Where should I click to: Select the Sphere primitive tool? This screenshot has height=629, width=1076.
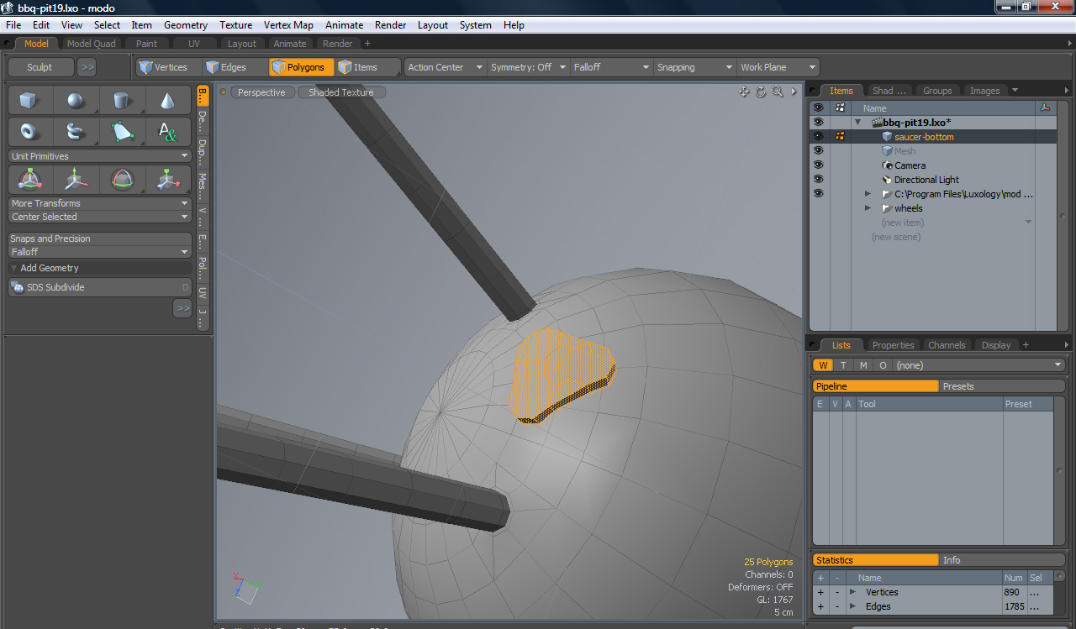76,101
